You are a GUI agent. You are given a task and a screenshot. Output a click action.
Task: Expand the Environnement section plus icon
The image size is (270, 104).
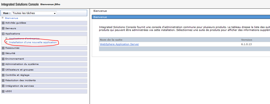pyautogui.click(x=3, y=59)
